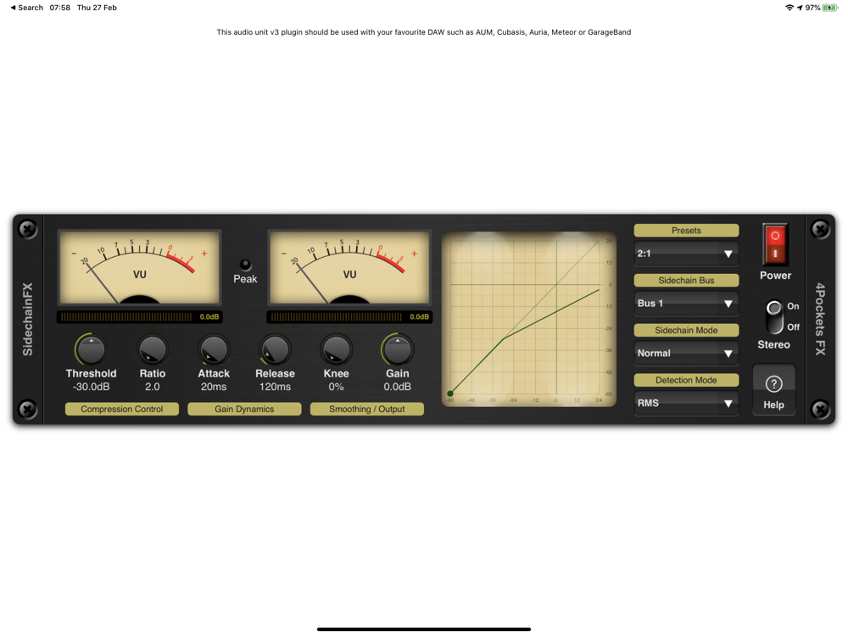Click the Sidechain Bus label
Screen dimensions: 848x636
(x=686, y=280)
